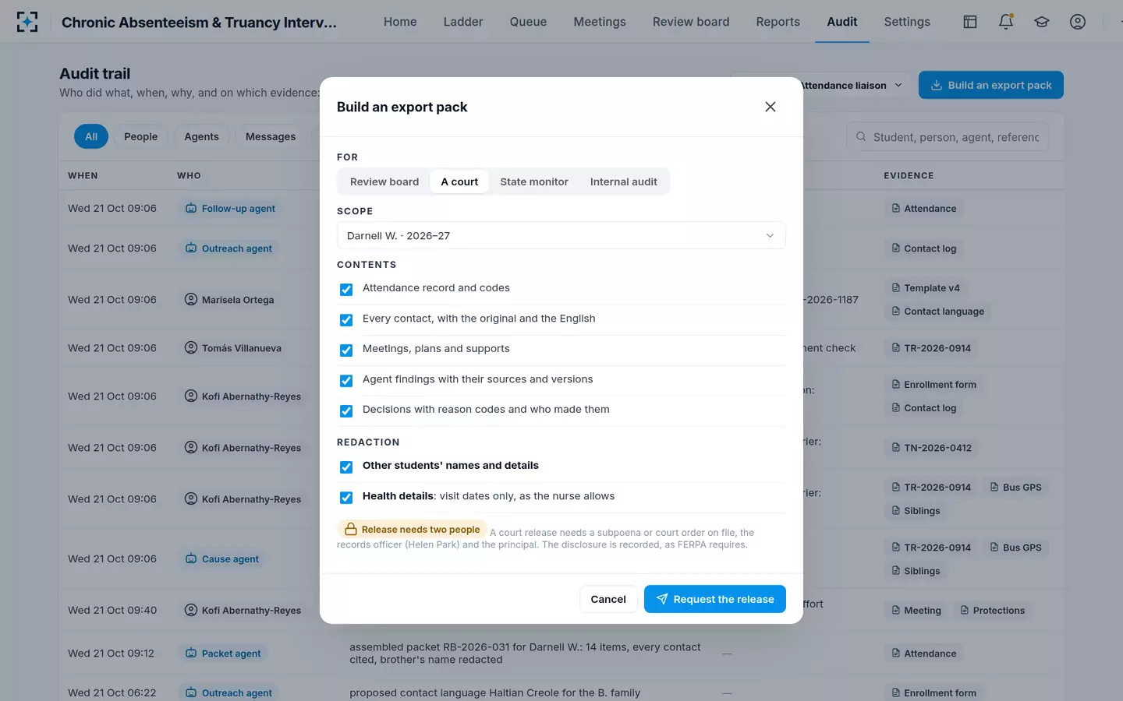This screenshot has width=1123, height=701.
Task: Uncheck Meetings, plans and supports
Action: click(x=346, y=350)
